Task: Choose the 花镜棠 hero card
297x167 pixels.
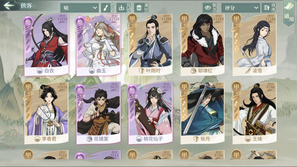Action: pyautogui.click(x=98, y=113)
